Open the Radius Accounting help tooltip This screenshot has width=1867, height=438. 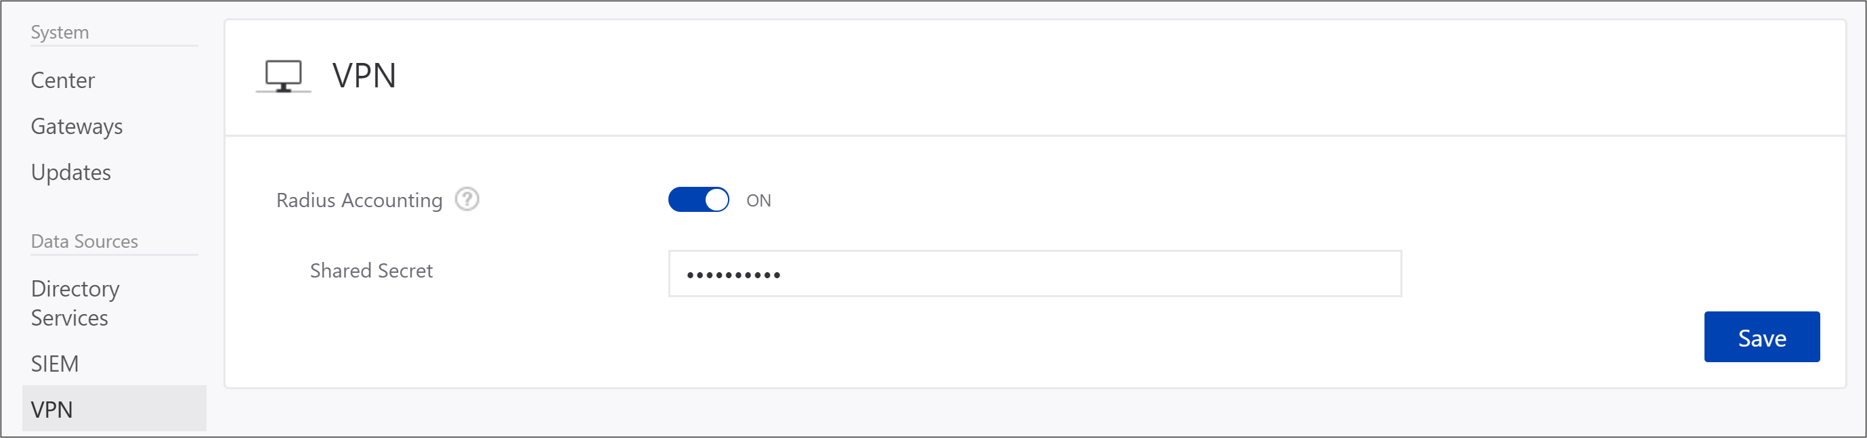click(467, 198)
